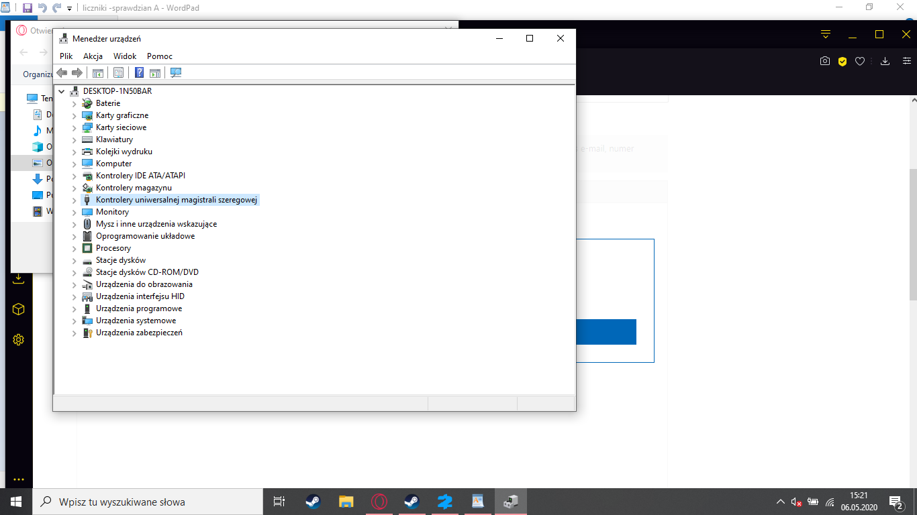Select the Urządzenia systemowe row label
Screen dimensions: 917x515
coord(136,321)
